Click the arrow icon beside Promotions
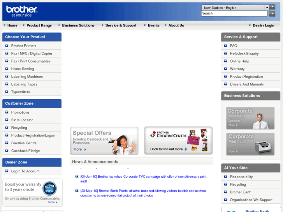The width and height of the screenshot is (283, 212). pos(7,112)
